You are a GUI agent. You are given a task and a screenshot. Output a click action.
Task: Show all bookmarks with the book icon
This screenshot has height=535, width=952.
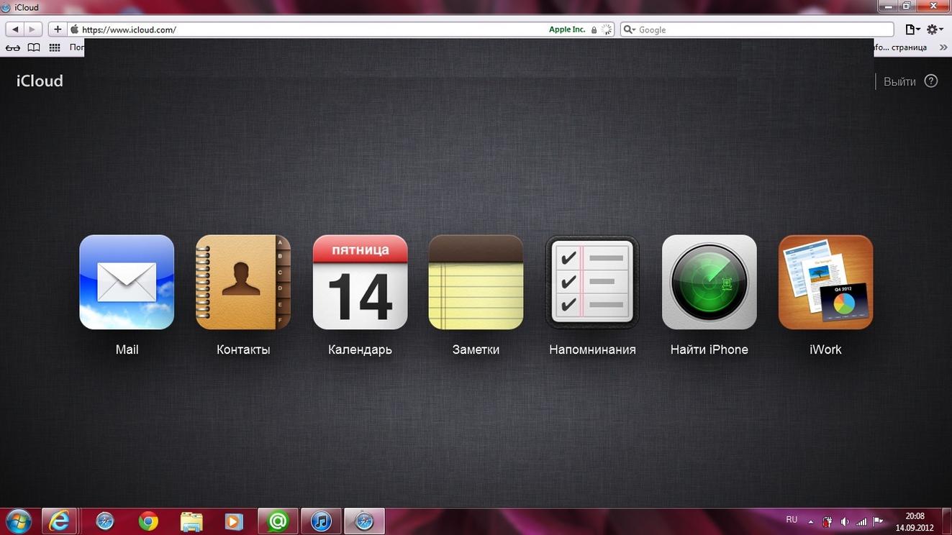pyautogui.click(x=34, y=47)
